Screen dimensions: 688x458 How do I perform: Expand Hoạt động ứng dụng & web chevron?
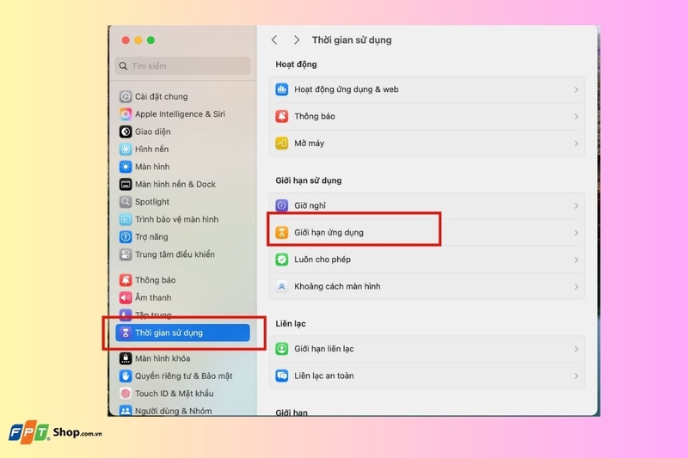point(576,89)
